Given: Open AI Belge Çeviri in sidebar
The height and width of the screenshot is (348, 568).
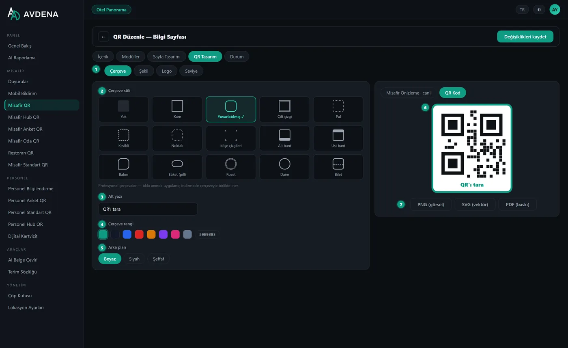Looking at the screenshot, I should (x=42, y=260).
